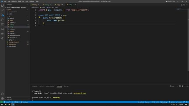This screenshot has height=106, width=189.
Task: Switch to the Debug Console panel tab
Action: (x=50, y=86)
